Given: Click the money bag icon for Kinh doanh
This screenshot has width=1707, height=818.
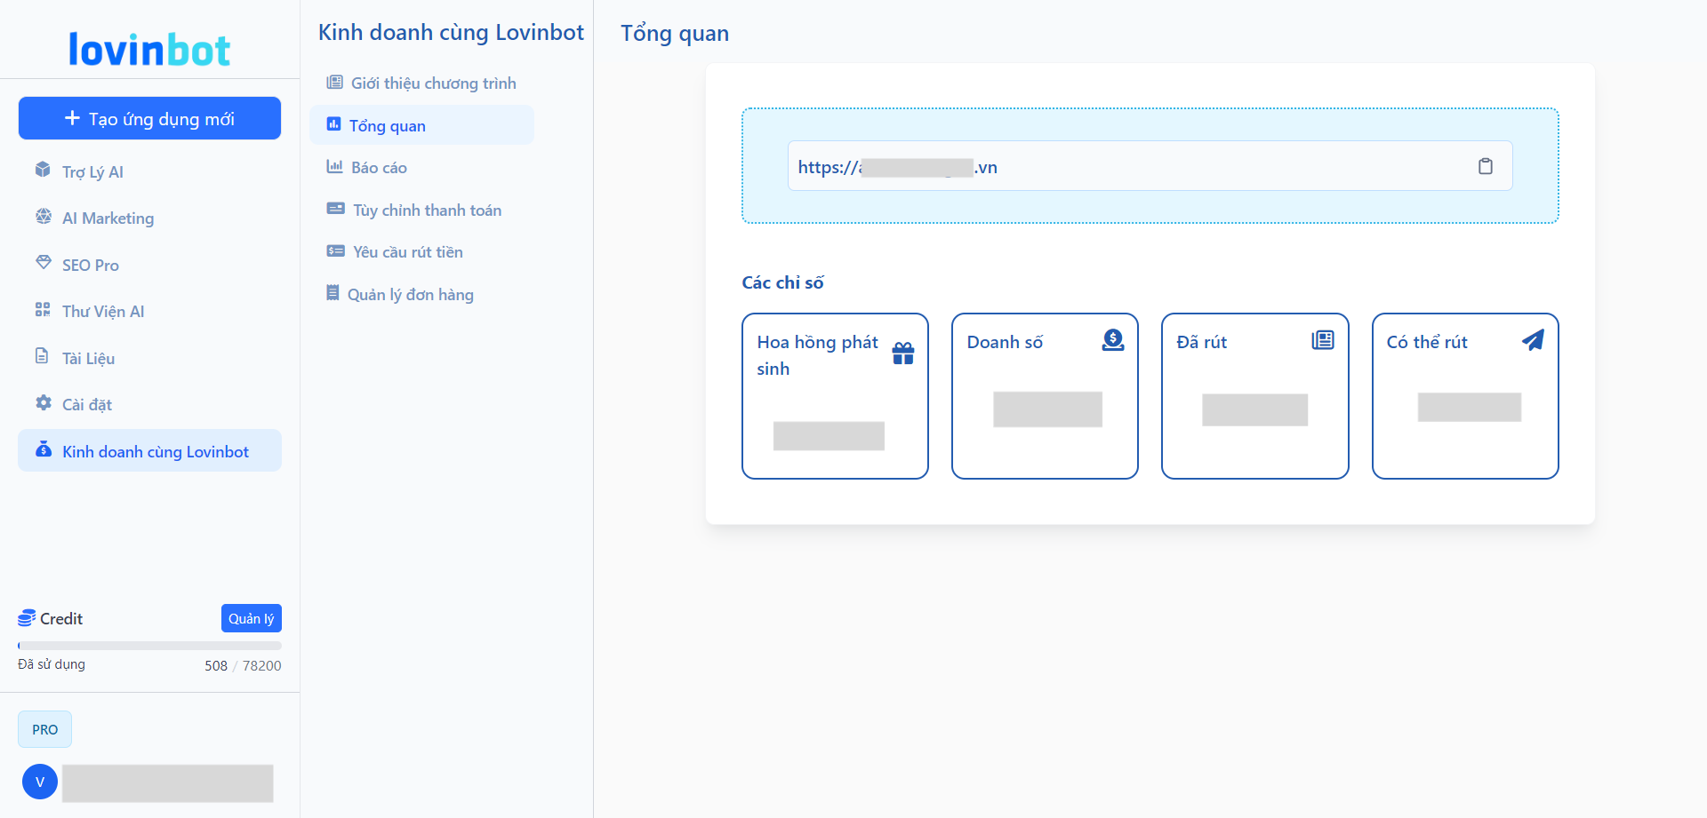Looking at the screenshot, I should tap(43, 449).
